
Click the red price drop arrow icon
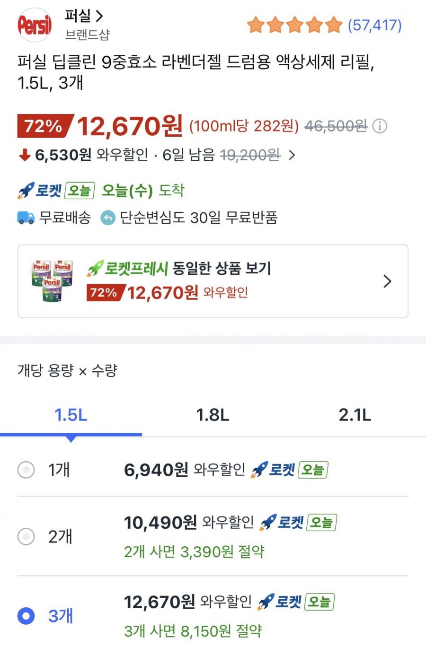[x=25, y=155]
